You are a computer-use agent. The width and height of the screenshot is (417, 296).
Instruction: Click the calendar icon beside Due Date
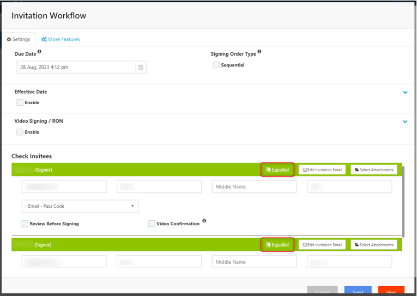(x=141, y=67)
